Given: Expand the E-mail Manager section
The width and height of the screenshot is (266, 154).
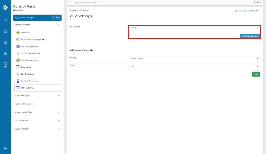Looking at the screenshot, I should click(37, 96).
